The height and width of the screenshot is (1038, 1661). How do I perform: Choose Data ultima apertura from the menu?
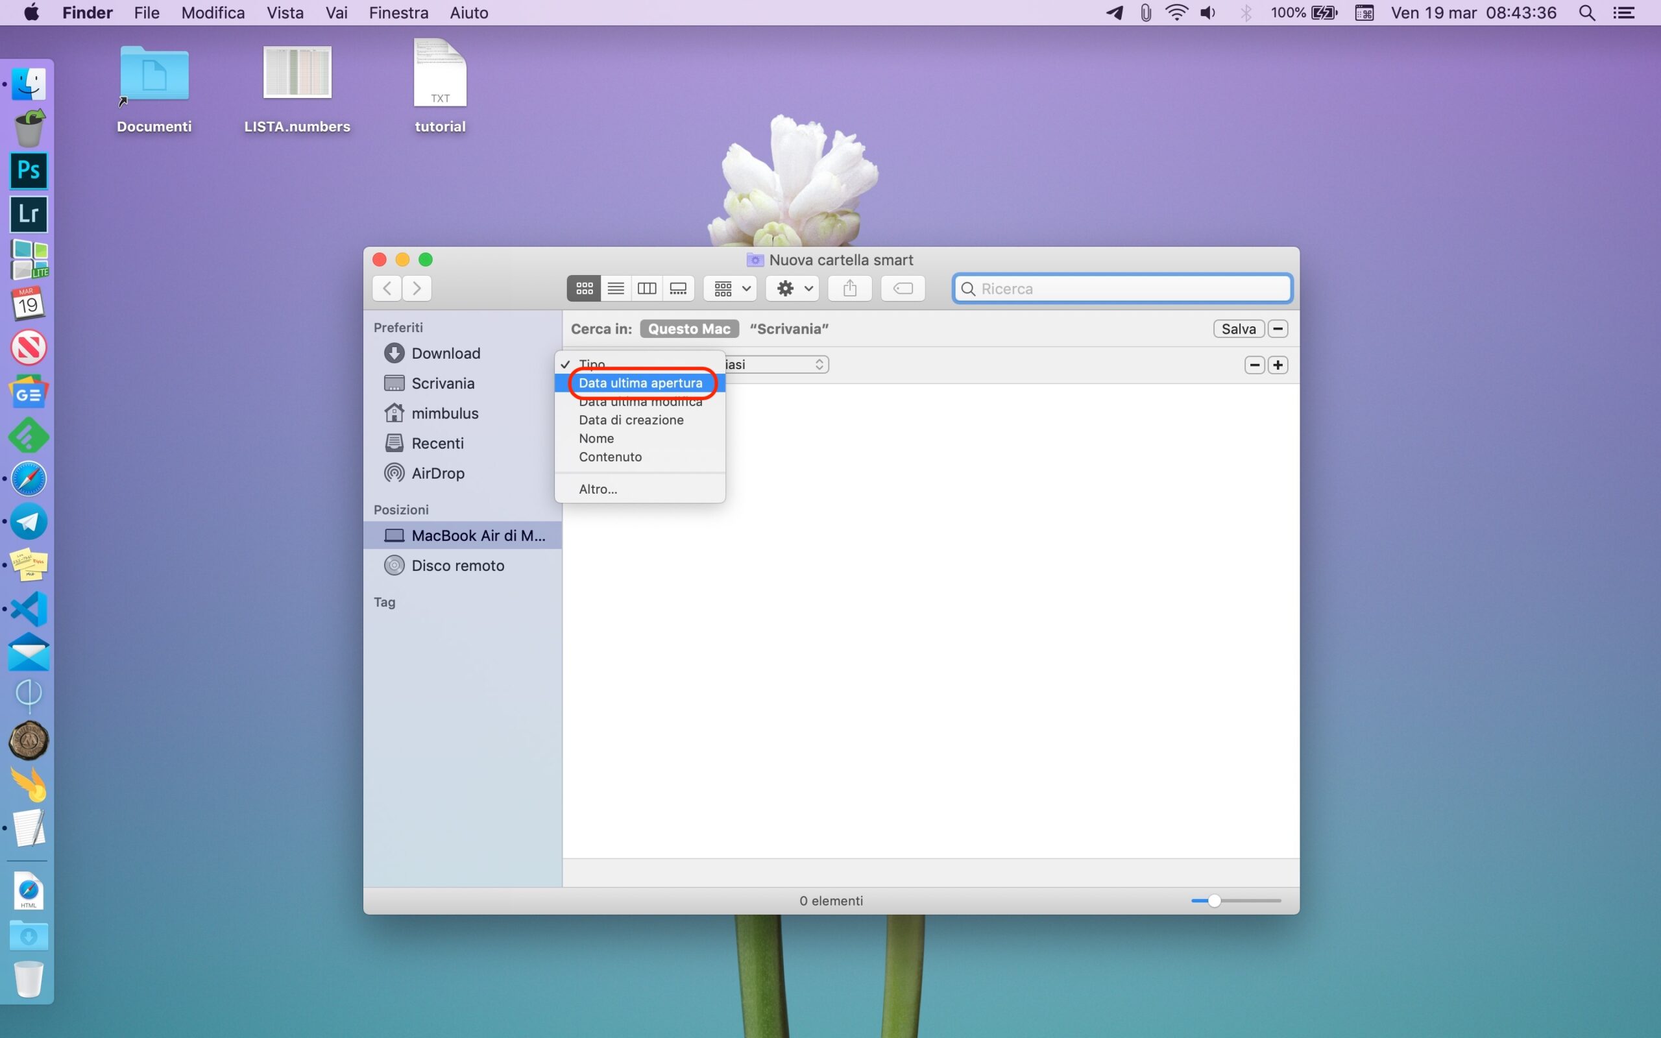pos(640,383)
